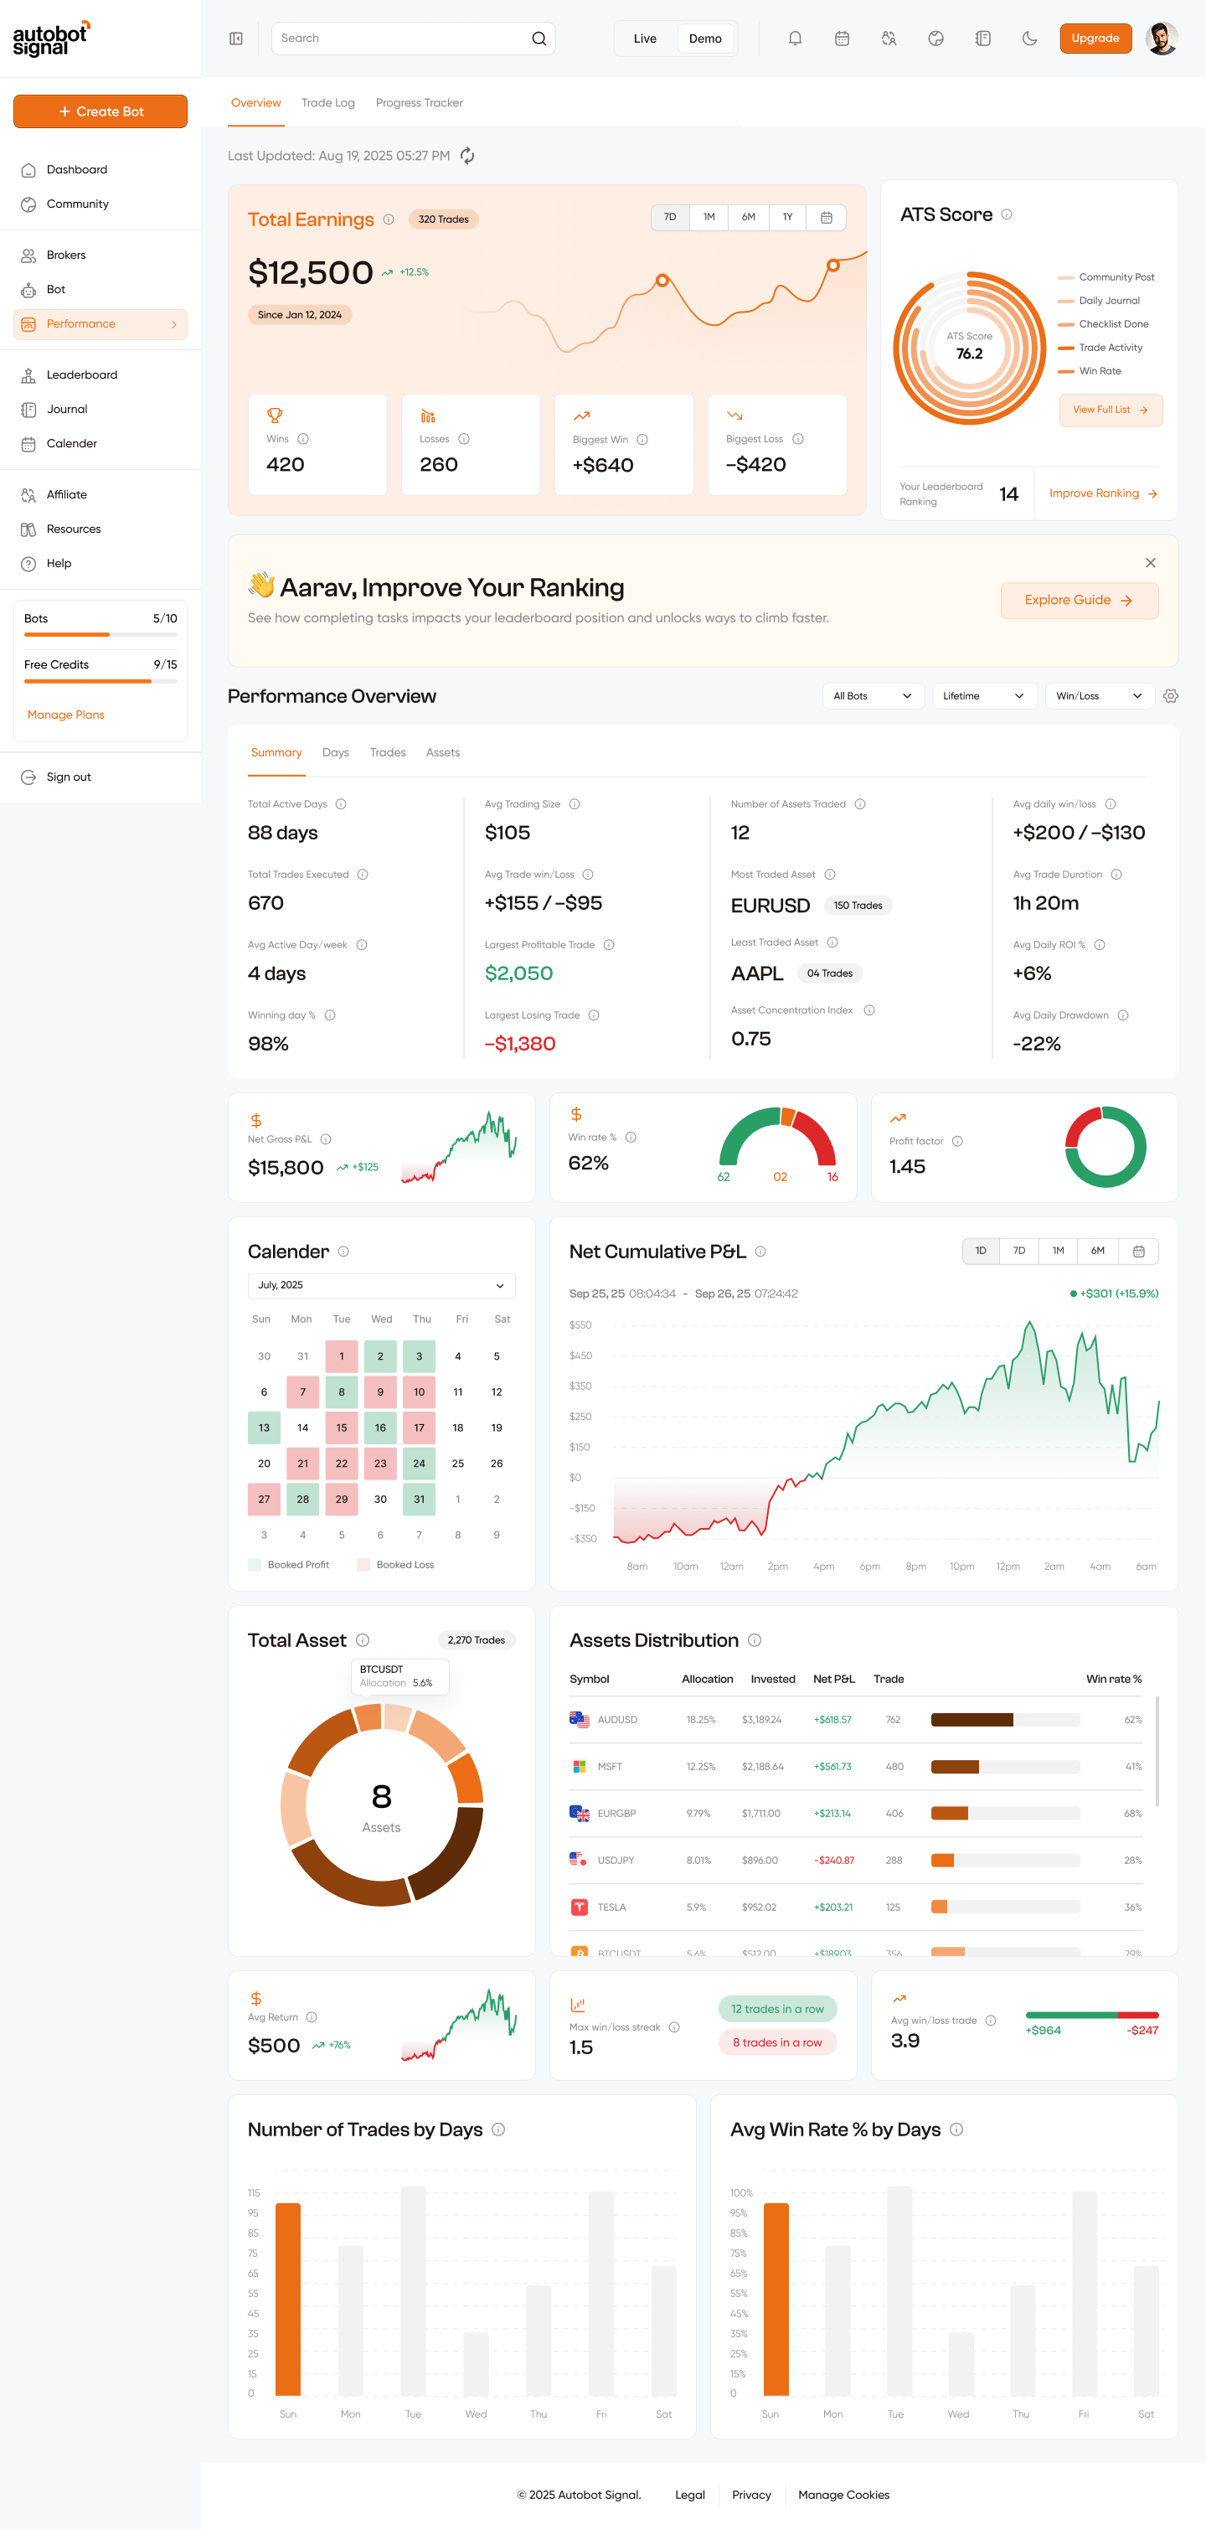Viewport: 1206px width, 2530px height.
Task: Click Calender section info icon
Action: tap(343, 1252)
